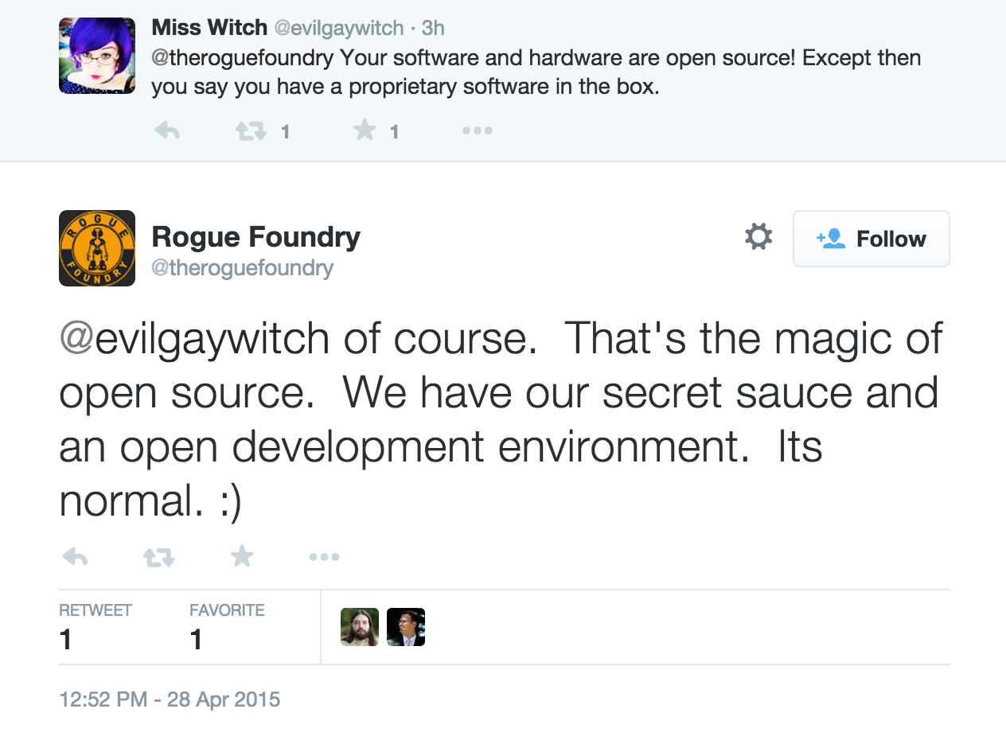Open Rogue Foundry's profile via display name

(x=255, y=236)
